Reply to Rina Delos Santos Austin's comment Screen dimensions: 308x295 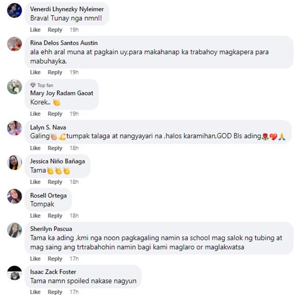coord(55,72)
